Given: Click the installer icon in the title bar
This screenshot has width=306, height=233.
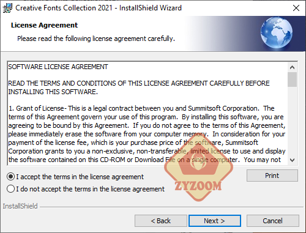Looking at the screenshot, I should 7,8.
